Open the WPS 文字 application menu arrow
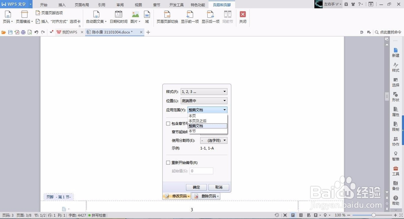The width and height of the screenshot is (404, 219). tap(30, 4)
